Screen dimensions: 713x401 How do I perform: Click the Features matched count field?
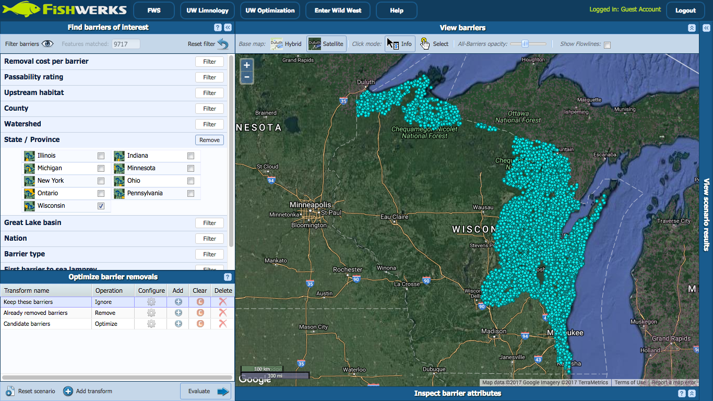(126, 44)
